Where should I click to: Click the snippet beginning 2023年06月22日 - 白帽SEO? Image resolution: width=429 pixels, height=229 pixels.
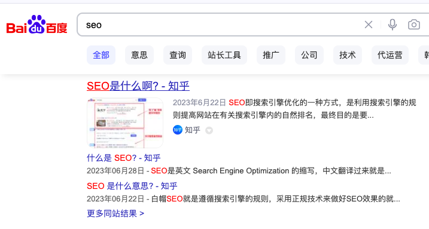(x=244, y=199)
